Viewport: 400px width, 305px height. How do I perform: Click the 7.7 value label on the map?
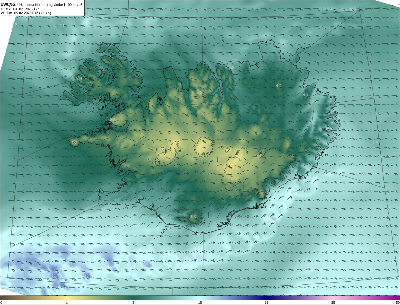[288, 256]
